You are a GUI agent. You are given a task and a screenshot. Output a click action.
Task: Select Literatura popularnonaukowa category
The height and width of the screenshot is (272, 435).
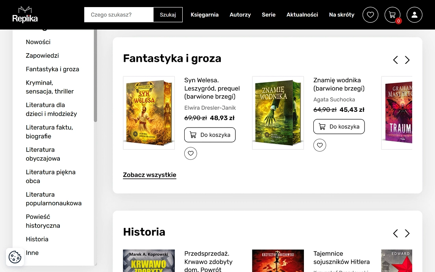point(54,199)
